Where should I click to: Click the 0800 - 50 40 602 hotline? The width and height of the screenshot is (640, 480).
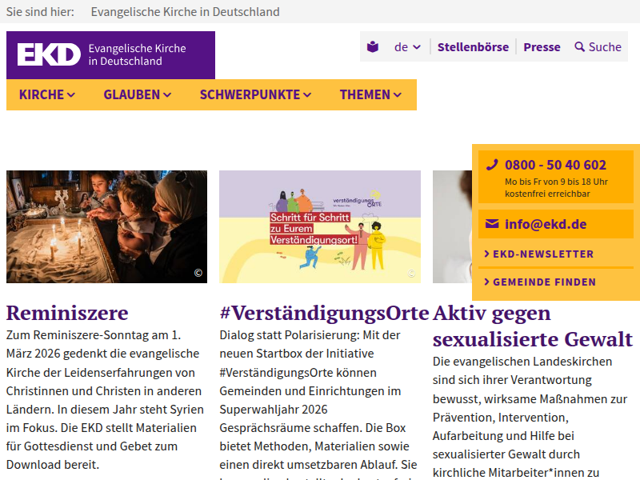point(554,166)
